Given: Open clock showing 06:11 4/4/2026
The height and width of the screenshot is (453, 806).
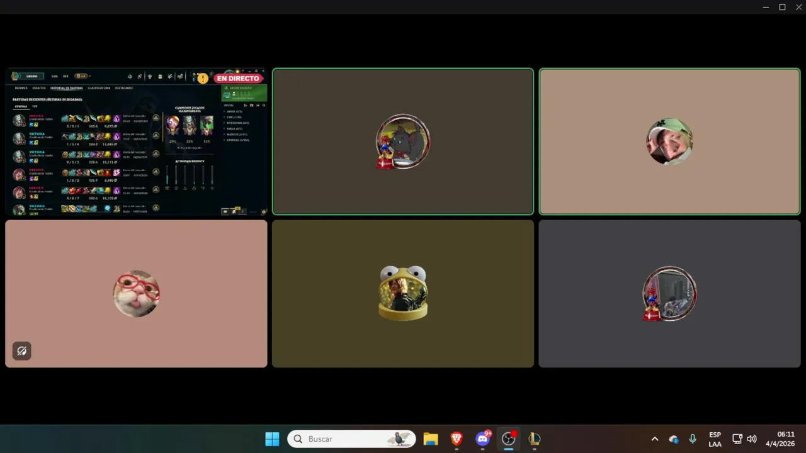Looking at the screenshot, I should [x=780, y=439].
